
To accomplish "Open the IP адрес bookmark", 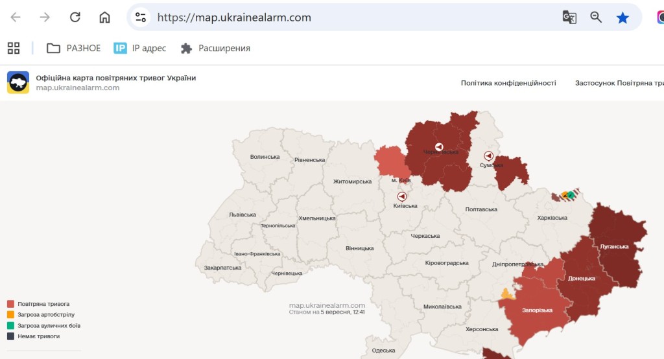I will pos(139,48).
